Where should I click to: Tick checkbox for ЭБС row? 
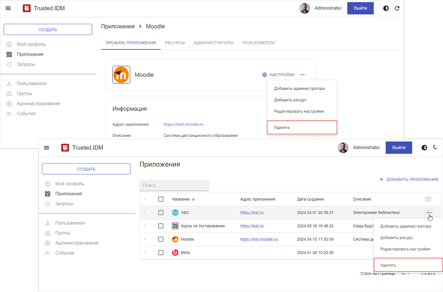pos(161,213)
